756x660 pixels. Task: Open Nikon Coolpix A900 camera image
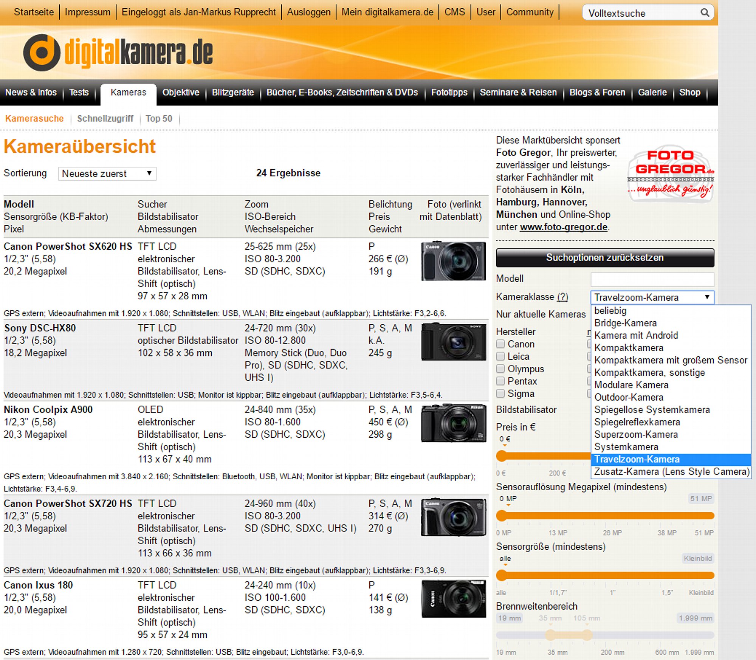pyautogui.click(x=454, y=423)
